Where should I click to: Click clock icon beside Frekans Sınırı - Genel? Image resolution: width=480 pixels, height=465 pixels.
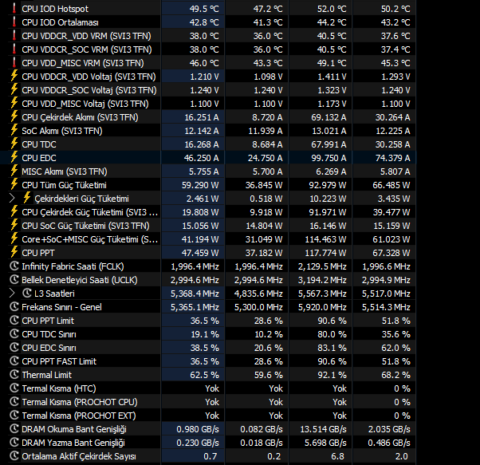pos(14,307)
